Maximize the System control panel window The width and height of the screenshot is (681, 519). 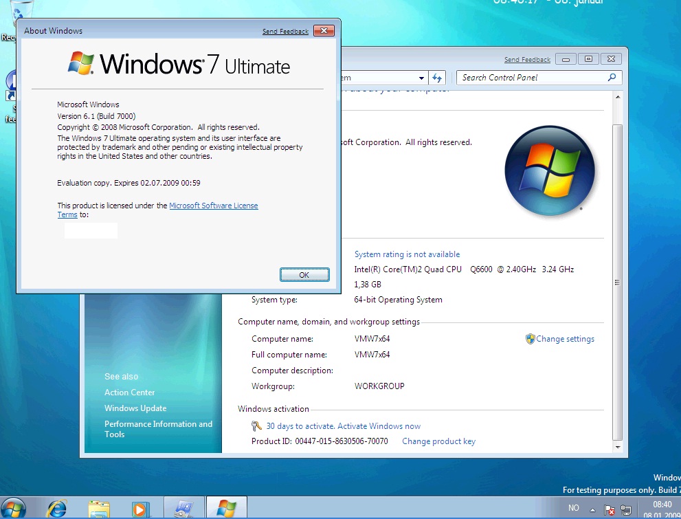tap(588, 59)
